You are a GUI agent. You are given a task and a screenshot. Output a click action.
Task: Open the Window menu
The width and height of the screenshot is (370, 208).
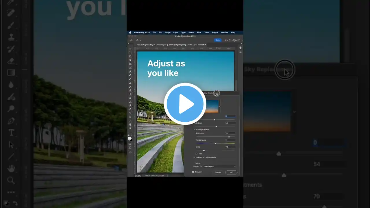(x=225, y=32)
